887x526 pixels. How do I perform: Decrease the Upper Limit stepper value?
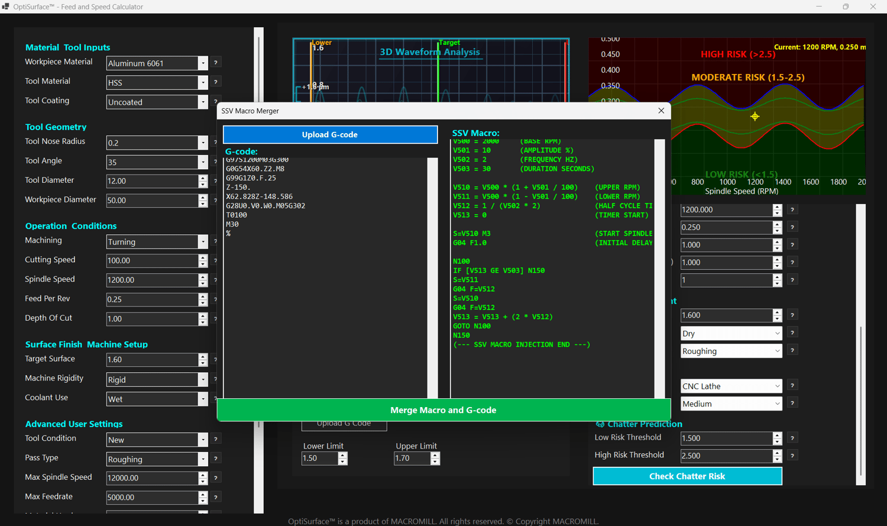[x=435, y=462]
